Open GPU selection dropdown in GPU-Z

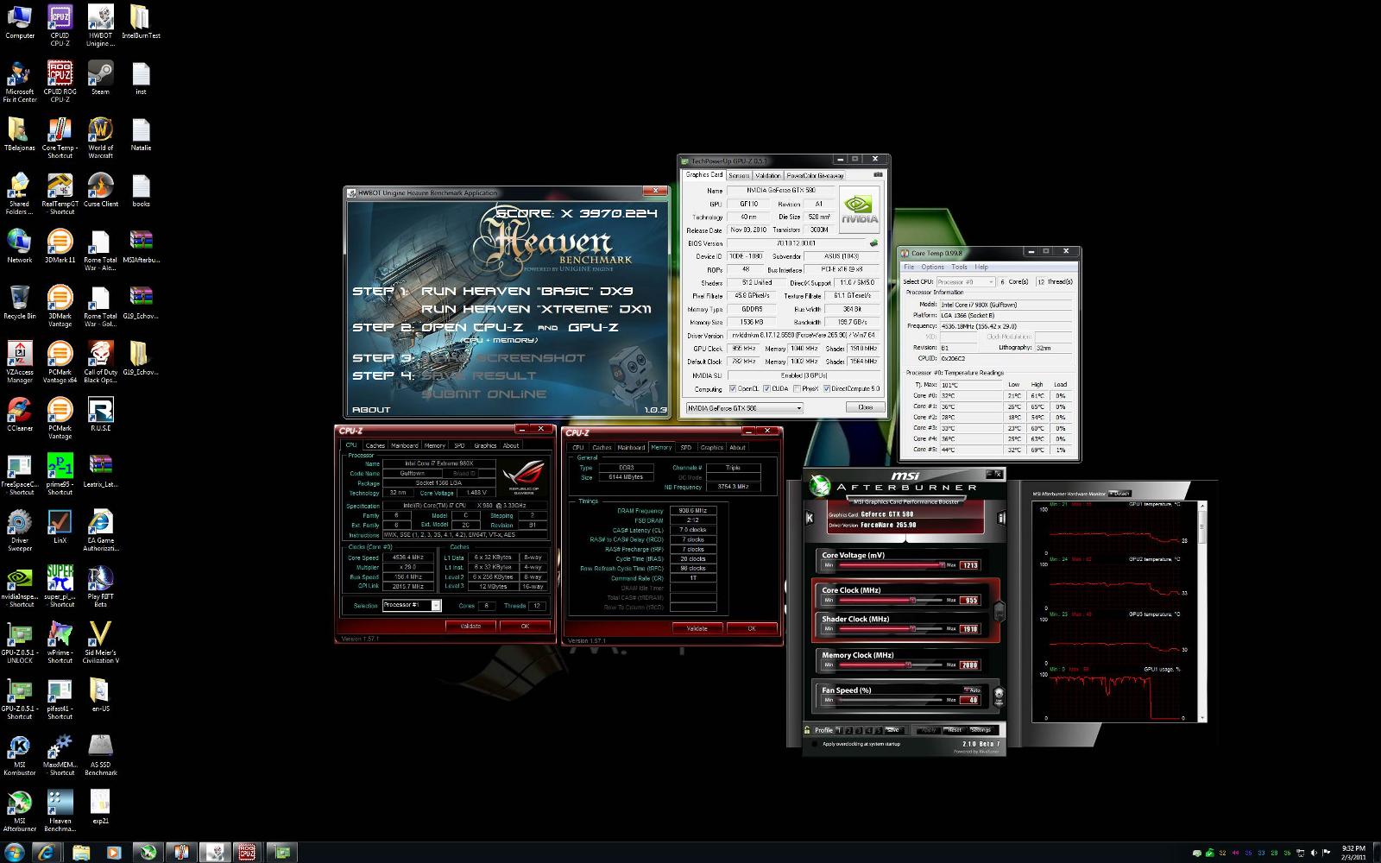point(744,407)
